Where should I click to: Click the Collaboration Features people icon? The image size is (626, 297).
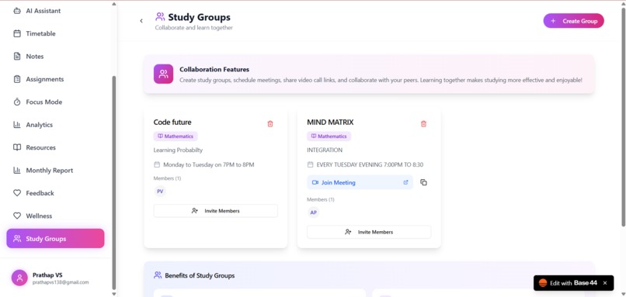click(163, 74)
